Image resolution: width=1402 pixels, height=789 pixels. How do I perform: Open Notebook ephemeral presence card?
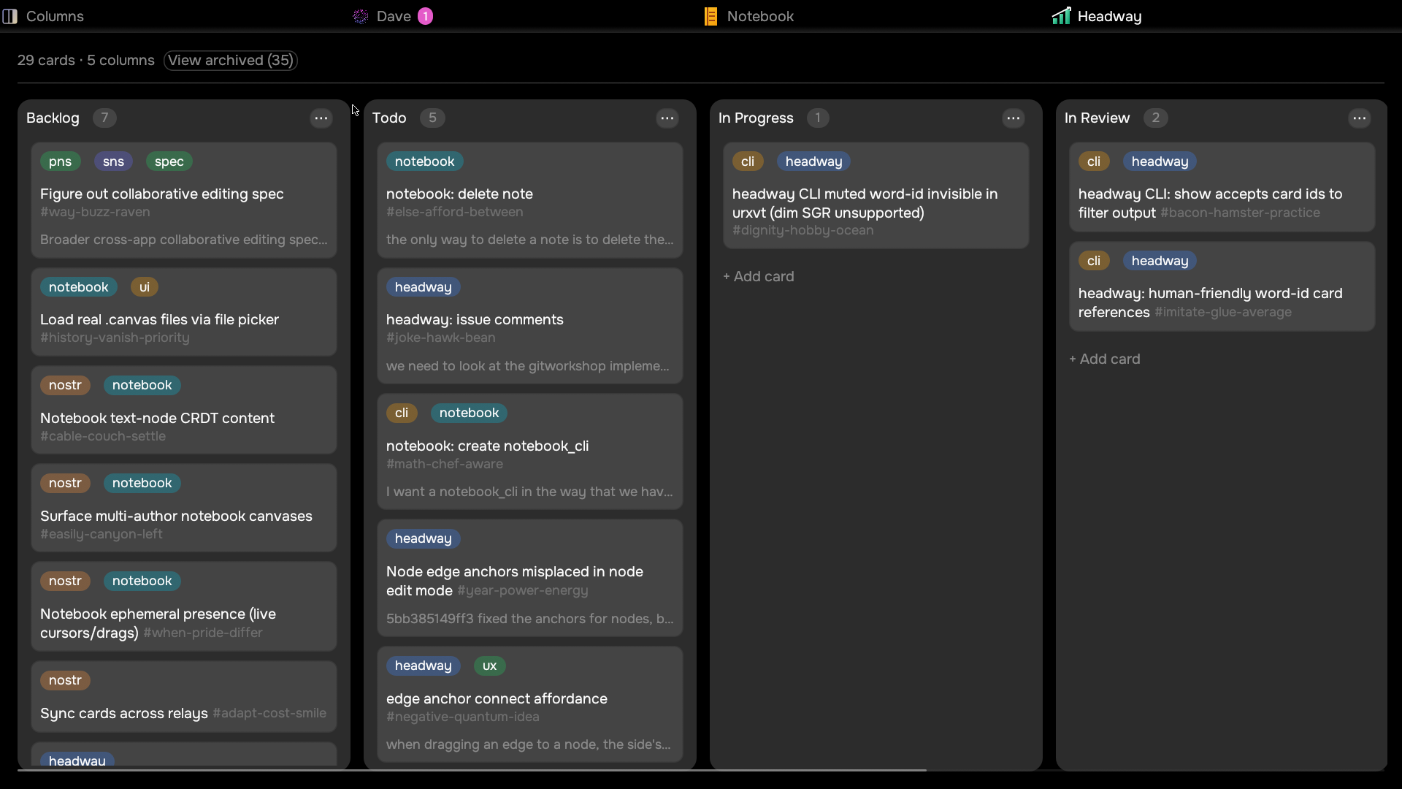(184, 606)
